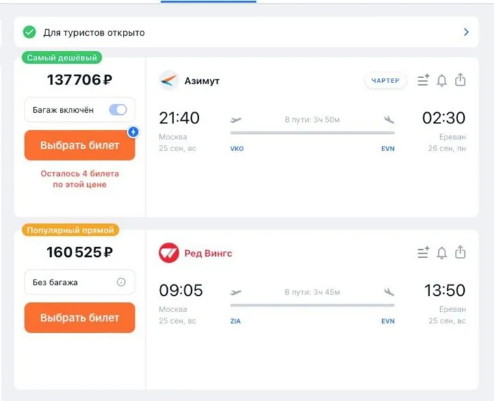The width and height of the screenshot is (494, 401).
Task: Click the bell icon on Azimut flight
Action: click(x=442, y=80)
